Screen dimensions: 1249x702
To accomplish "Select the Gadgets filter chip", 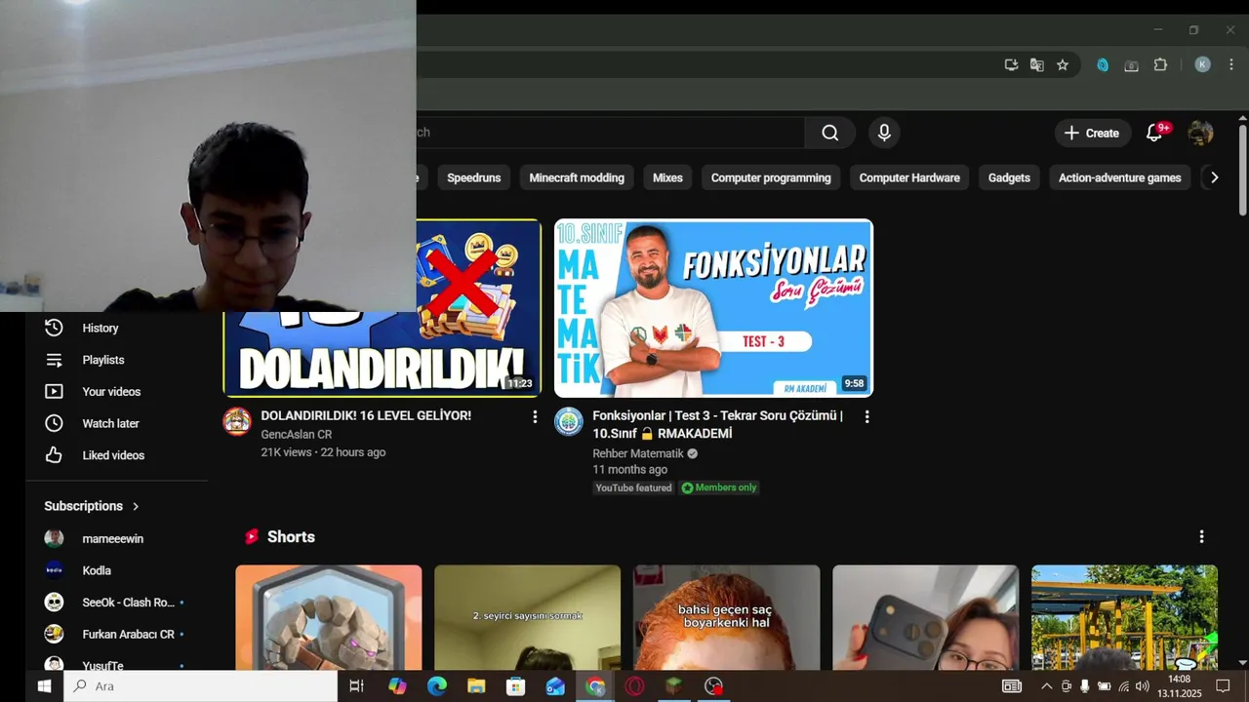I will 1009,177.
